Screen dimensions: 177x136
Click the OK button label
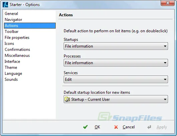[97, 127]
